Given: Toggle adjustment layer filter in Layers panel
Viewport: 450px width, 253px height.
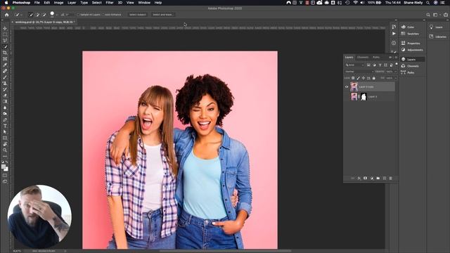Looking at the screenshot, I should (374, 65).
